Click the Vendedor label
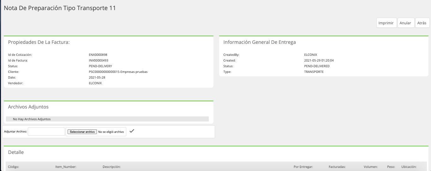 (16, 83)
